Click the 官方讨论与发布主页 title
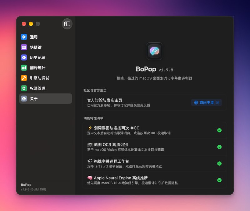This screenshot has height=211, width=250. coord(105,100)
